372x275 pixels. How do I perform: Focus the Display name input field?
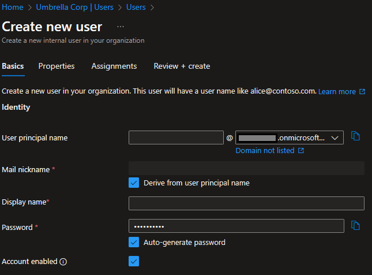[246, 203]
